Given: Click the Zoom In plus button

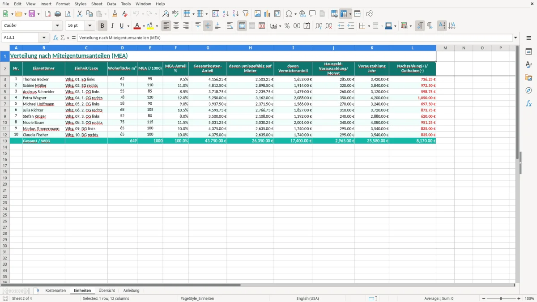Looking at the screenshot, I should 519,298.
